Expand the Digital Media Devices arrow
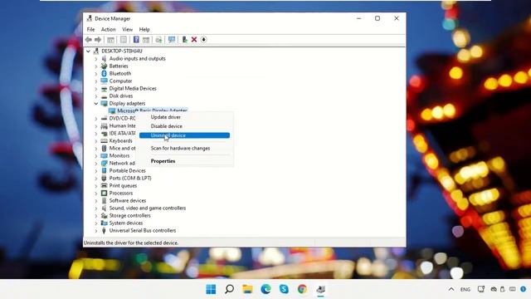 pos(96,89)
